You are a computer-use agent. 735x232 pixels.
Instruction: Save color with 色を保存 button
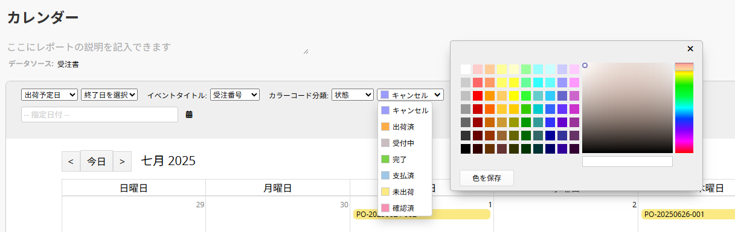tap(487, 178)
